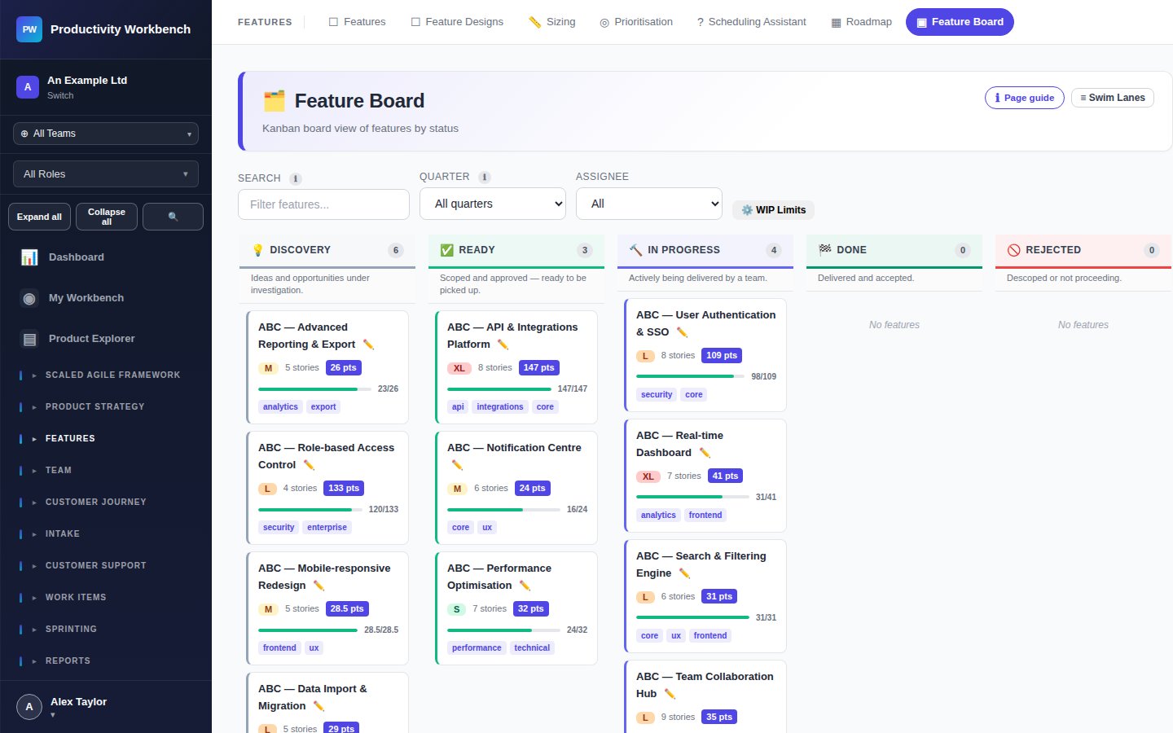Open the All quarters dropdown
Viewport: 1173px width, 733px height.
[493, 204]
